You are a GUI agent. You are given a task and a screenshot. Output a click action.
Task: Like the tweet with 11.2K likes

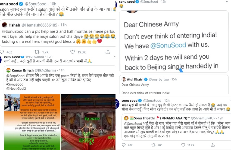pyautogui.click(x=183, y=145)
